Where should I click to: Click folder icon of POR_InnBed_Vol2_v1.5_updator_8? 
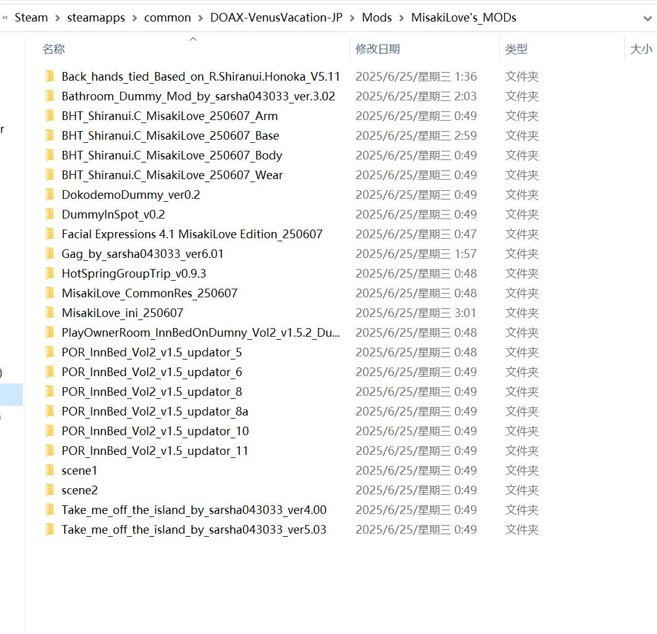50,391
